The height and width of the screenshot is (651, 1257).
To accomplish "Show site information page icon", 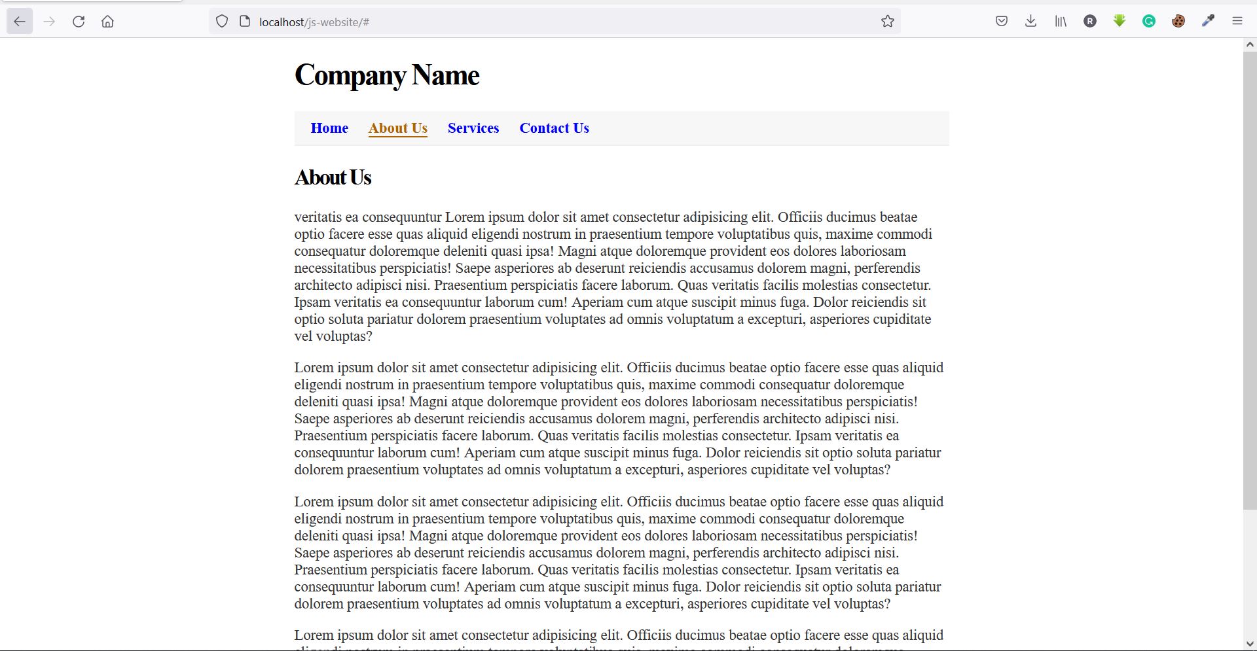I will coord(245,22).
